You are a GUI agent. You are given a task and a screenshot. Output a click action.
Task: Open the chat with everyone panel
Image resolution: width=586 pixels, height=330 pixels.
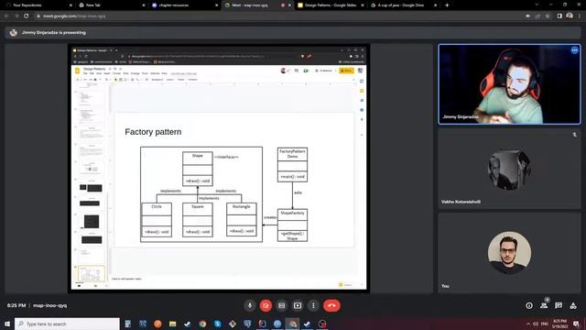tap(559, 305)
